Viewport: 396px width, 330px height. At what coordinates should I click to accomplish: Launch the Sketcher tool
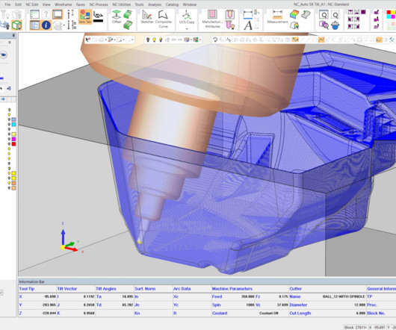click(147, 16)
